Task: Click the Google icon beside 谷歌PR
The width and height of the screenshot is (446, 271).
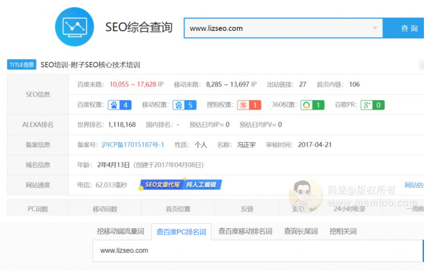Action: (x=366, y=105)
